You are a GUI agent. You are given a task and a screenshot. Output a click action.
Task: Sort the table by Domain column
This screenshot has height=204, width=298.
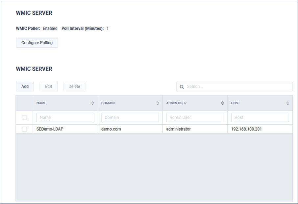pyautogui.click(x=158, y=103)
